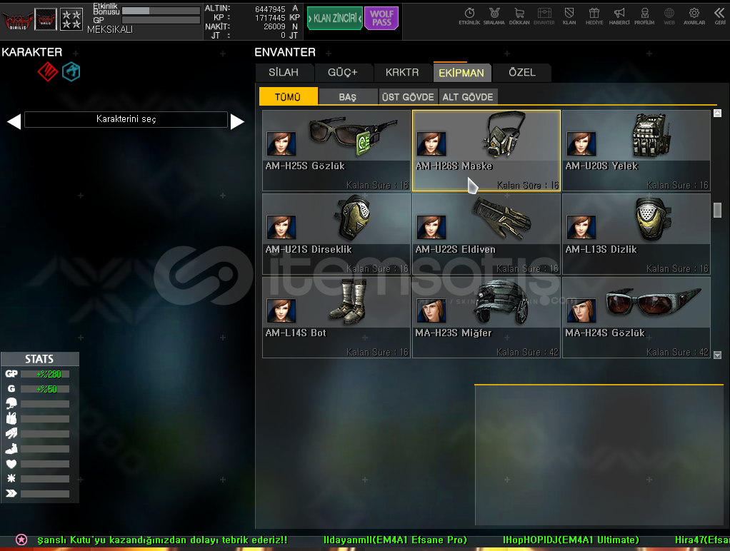Switch to the SİLAH tab
The height and width of the screenshot is (551, 730).
coord(284,73)
